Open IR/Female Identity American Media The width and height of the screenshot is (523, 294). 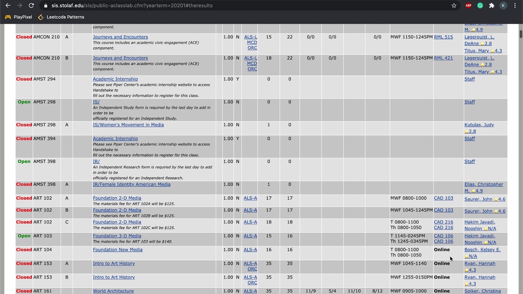pos(132,185)
